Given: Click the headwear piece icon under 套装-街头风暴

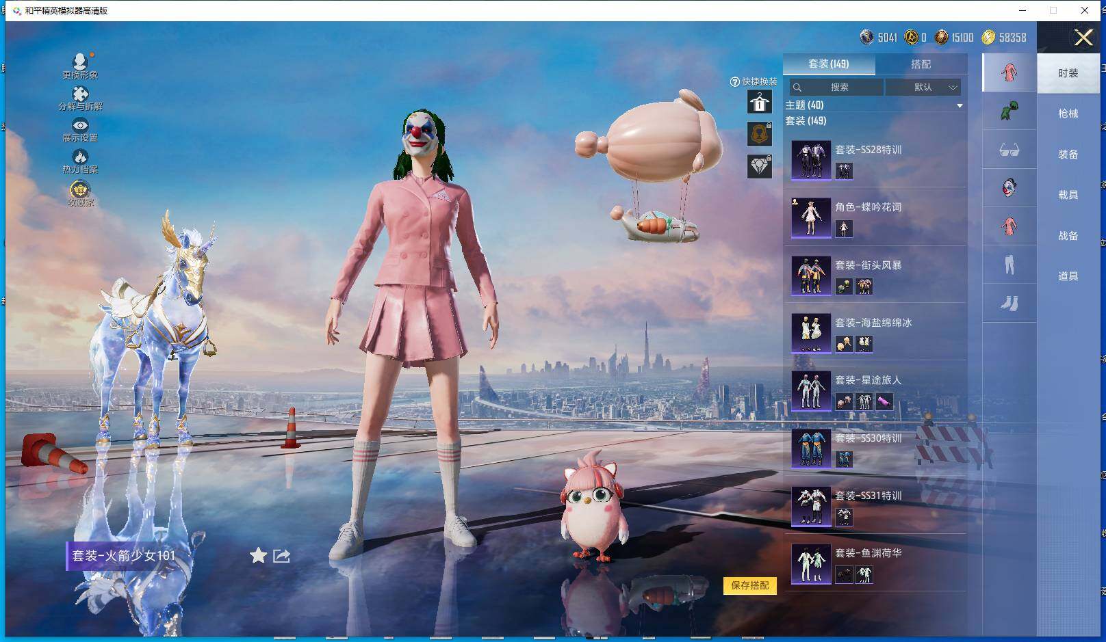Looking at the screenshot, I should coord(844,286).
